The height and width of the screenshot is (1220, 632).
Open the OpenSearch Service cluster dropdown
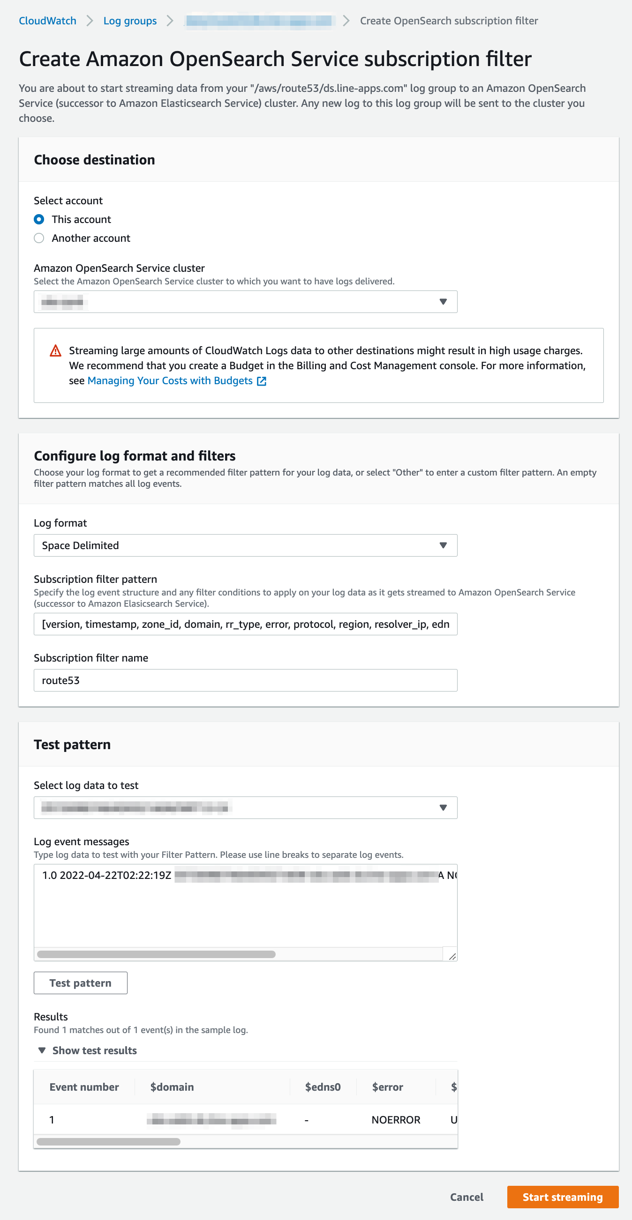[x=245, y=302]
